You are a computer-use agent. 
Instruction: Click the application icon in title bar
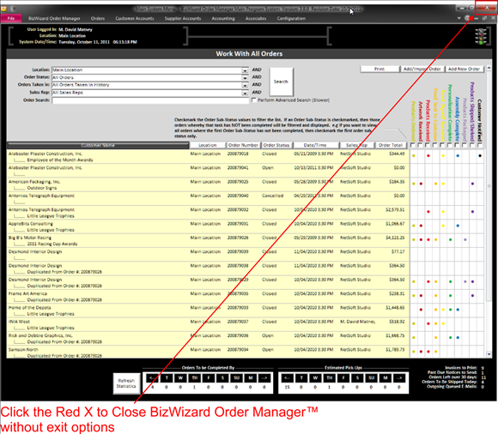pos(3,9)
